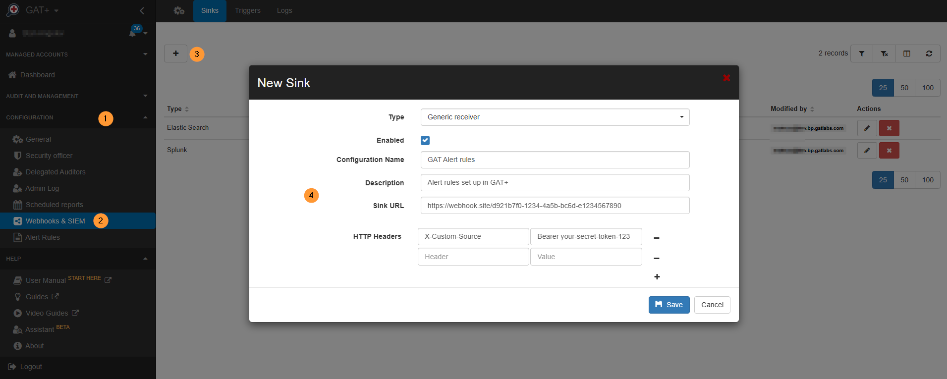The width and height of the screenshot is (947, 379).
Task: Sort by Type column
Action: tap(178, 109)
